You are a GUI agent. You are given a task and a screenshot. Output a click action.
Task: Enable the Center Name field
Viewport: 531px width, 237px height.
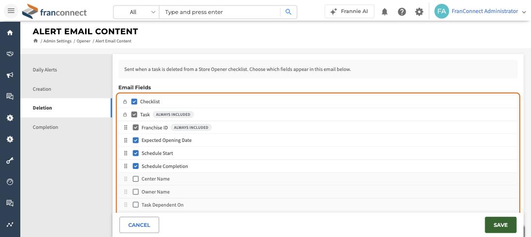coord(135,179)
